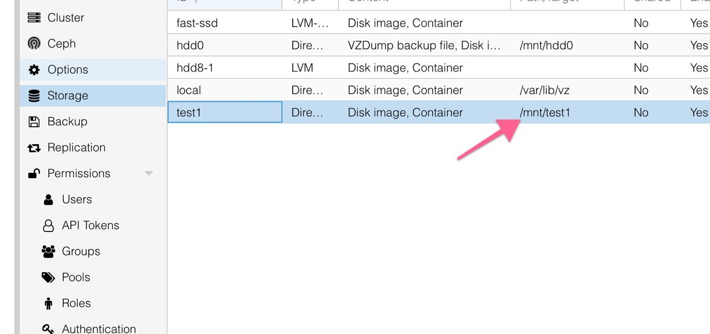This screenshot has height=334, width=710.
Task: Click the Options gear icon
Action: (34, 70)
